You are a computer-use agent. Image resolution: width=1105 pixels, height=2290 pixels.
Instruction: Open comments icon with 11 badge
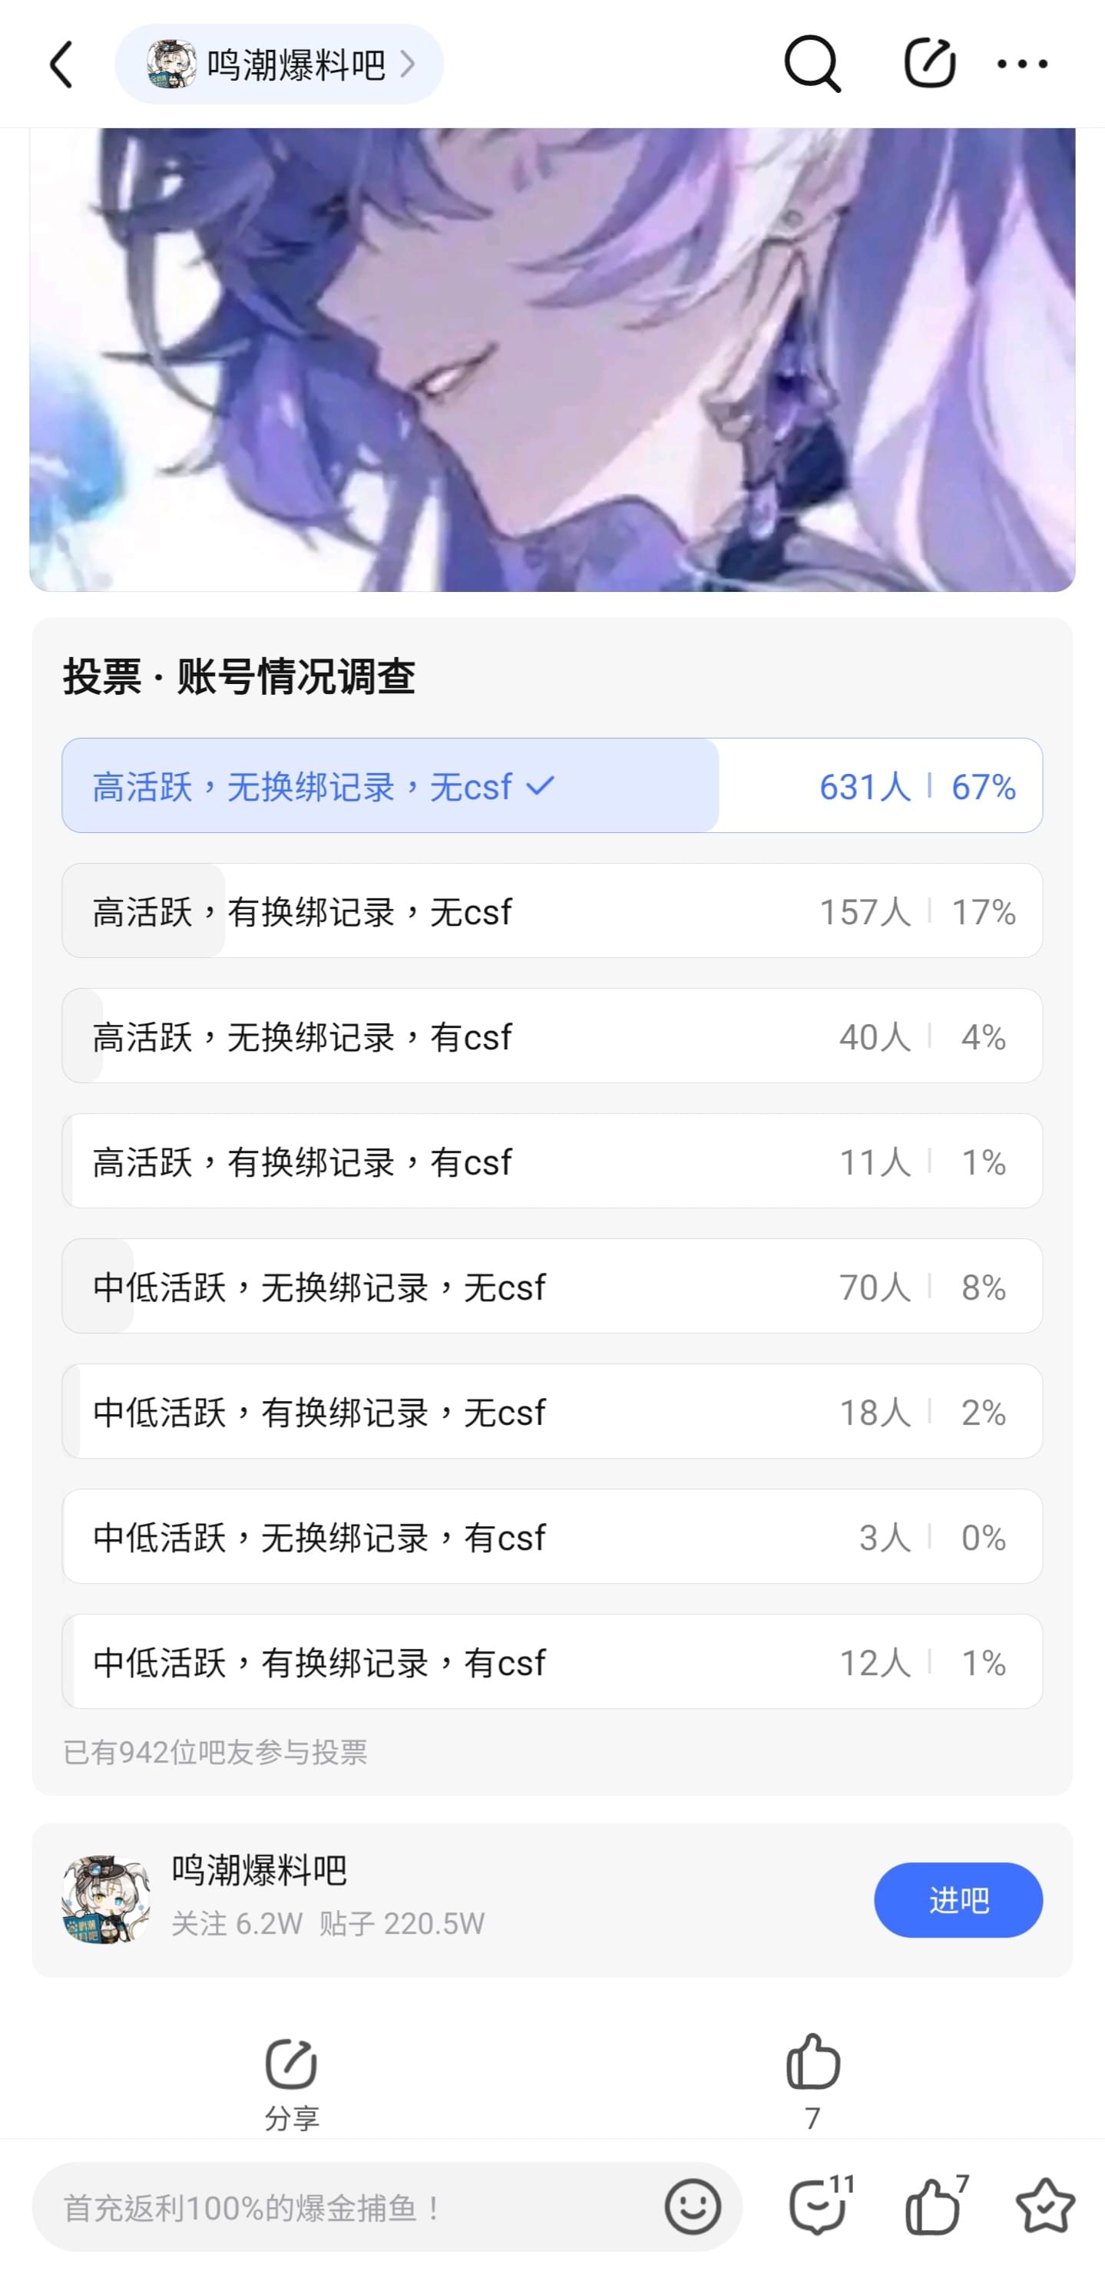tap(821, 2206)
